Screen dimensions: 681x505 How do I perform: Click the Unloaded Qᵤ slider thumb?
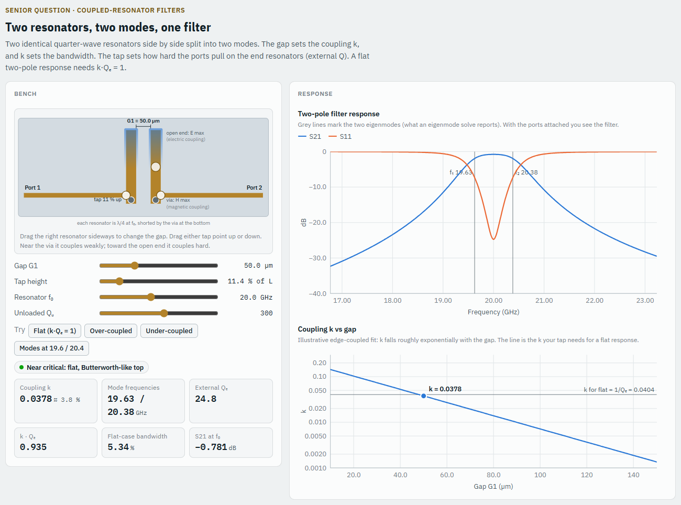[164, 313]
